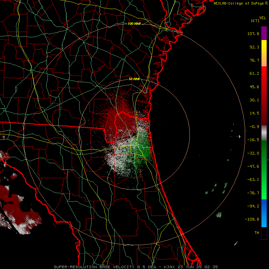This screenshot has height=269, width=269.
Task: Click the VEL legend title
Action: (262, 18)
